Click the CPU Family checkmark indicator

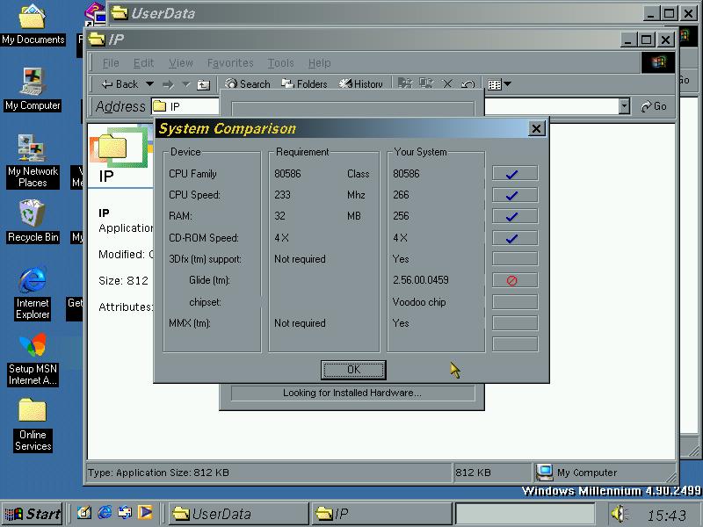(x=514, y=174)
